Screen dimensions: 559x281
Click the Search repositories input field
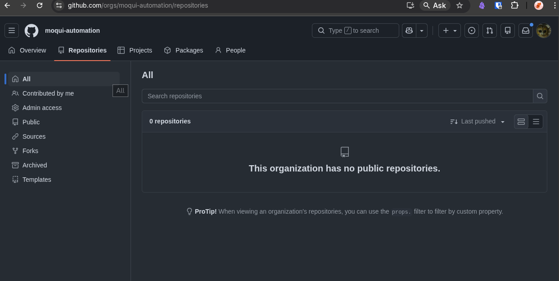pos(338,96)
